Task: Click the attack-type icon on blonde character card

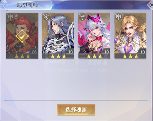Action: [118, 17]
